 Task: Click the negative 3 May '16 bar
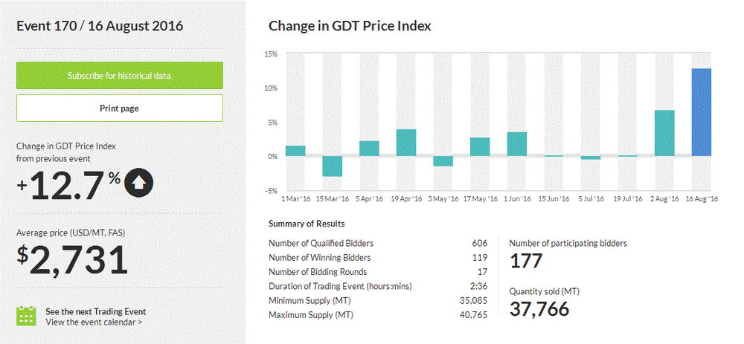(443, 161)
